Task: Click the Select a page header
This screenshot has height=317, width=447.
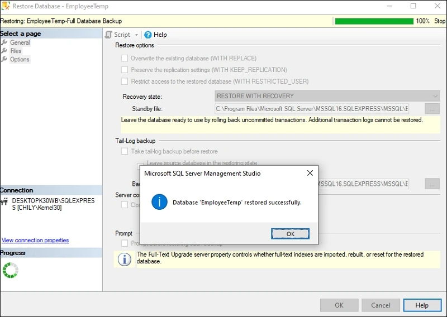Action: [51, 33]
